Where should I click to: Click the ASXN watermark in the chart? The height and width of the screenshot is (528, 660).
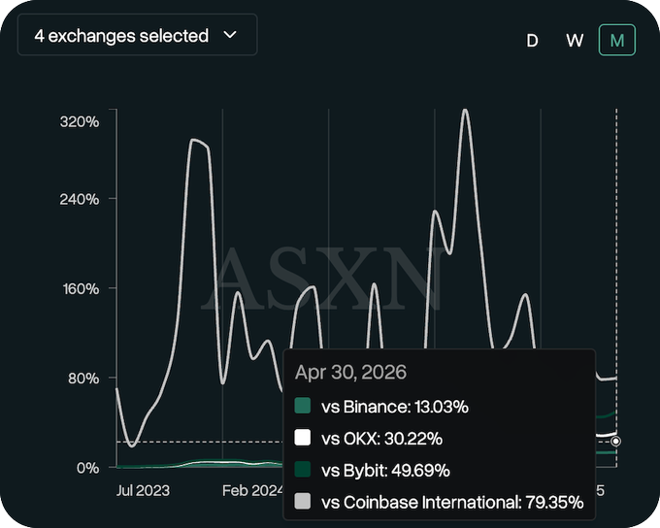[x=322, y=279]
